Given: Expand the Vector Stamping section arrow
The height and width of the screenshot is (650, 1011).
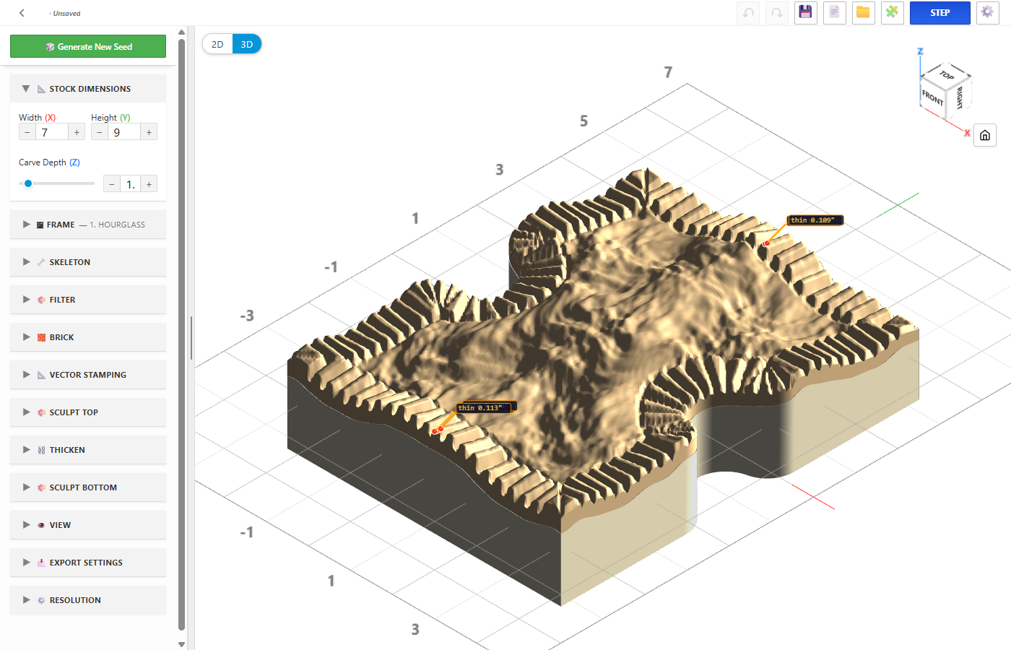Looking at the screenshot, I should pyautogui.click(x=26, y=375).
